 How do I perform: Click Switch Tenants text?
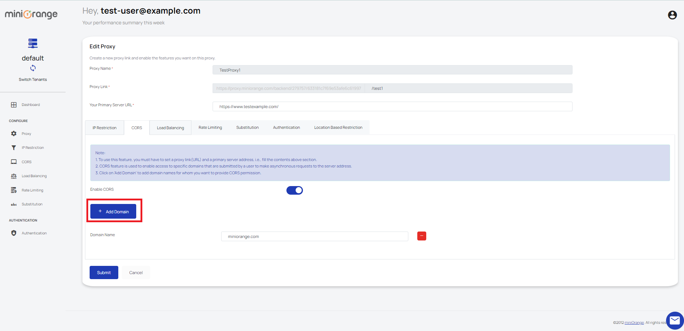coord(33,79)
